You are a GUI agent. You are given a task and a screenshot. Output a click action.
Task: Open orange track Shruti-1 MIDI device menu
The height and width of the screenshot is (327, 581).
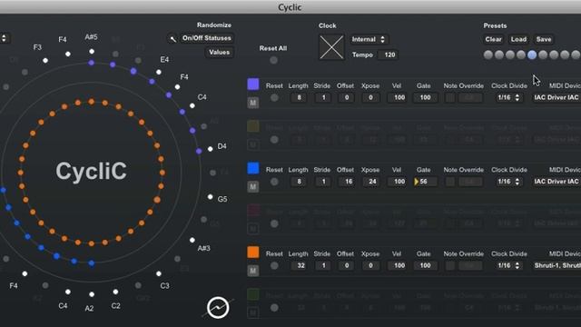[556, 266]
